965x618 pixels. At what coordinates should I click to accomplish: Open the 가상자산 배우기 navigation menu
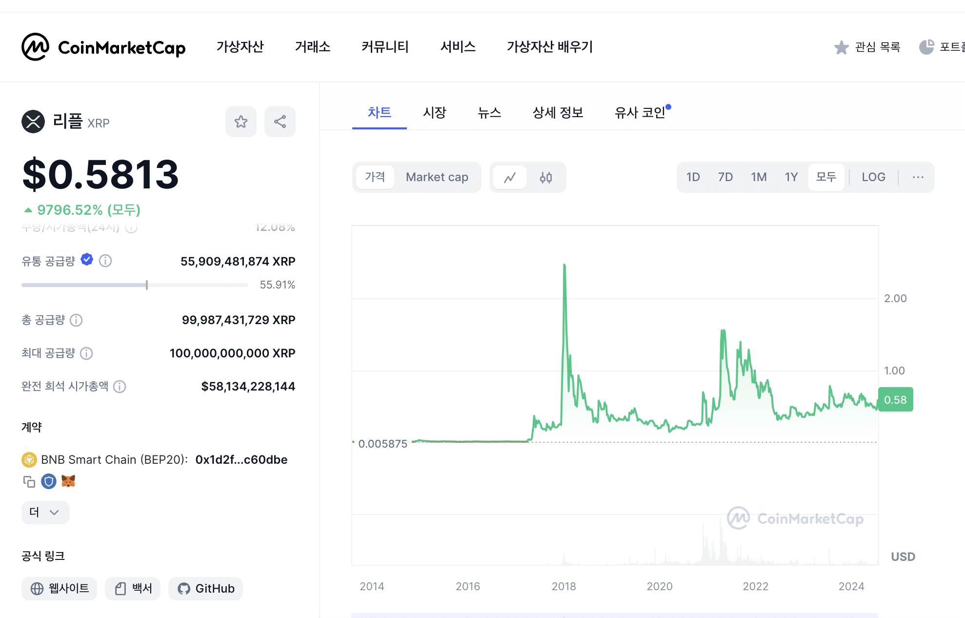click(550, 47)
